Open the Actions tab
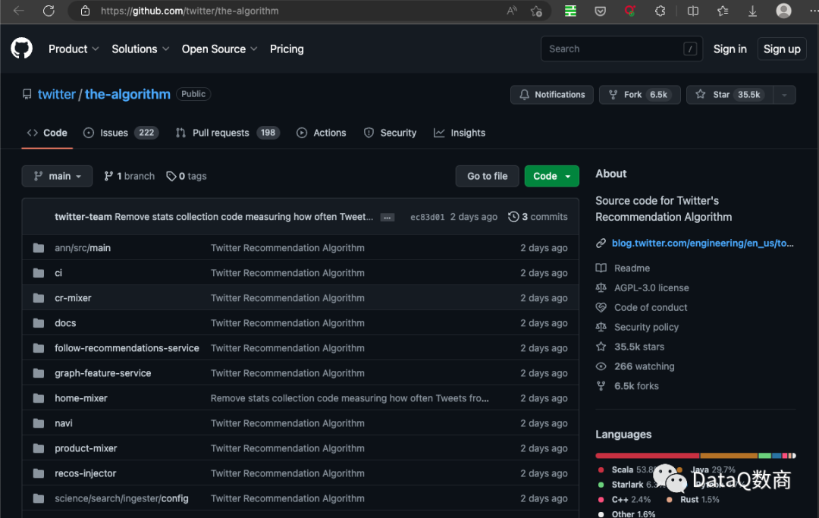This screenshot has height=518, width=819. [x=322, y=133]
